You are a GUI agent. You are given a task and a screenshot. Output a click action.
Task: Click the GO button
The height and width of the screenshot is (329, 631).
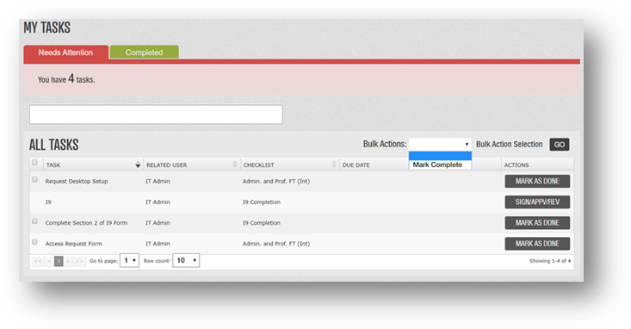560,145
